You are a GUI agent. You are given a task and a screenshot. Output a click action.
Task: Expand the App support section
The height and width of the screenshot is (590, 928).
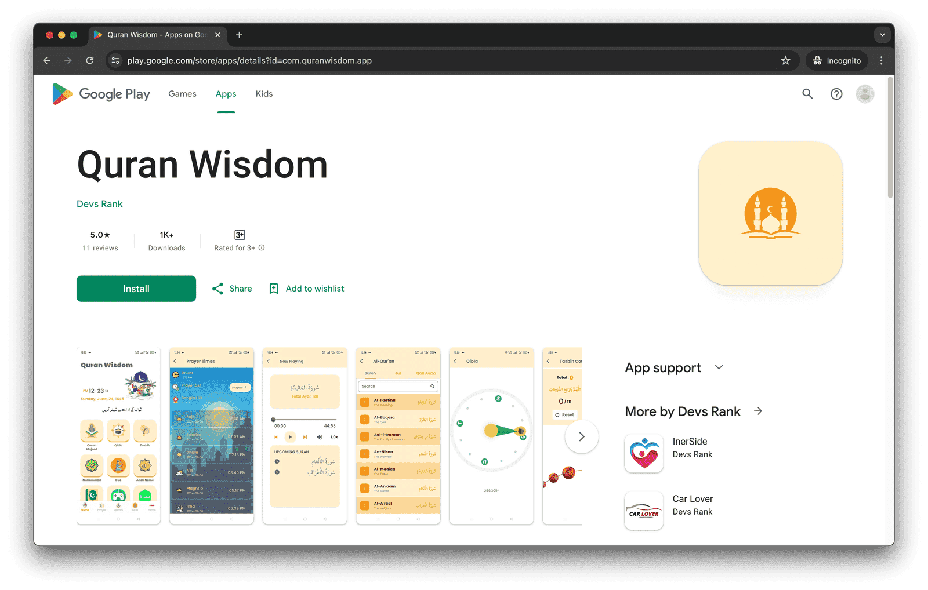click(719, 367)
